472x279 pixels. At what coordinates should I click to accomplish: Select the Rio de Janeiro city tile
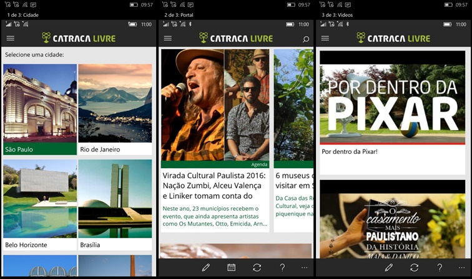(115, 110)
